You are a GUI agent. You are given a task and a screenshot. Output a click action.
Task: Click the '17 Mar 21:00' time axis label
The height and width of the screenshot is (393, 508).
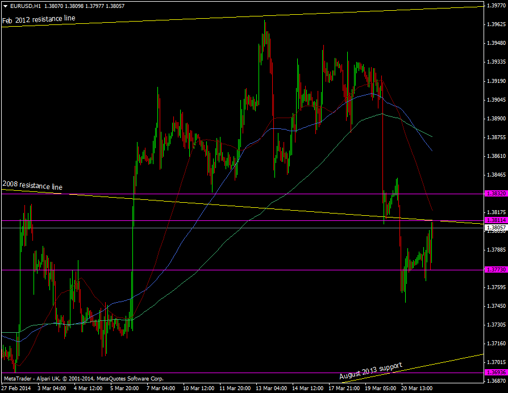344,388
